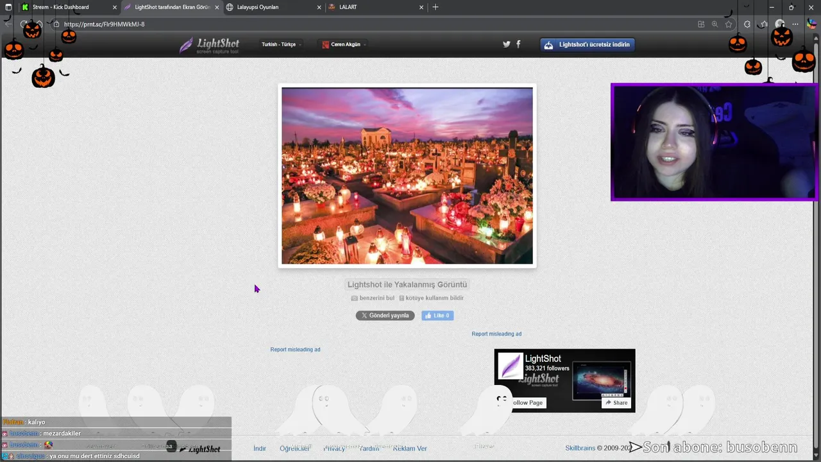Click Report misleading ad on left

point(295,349)
